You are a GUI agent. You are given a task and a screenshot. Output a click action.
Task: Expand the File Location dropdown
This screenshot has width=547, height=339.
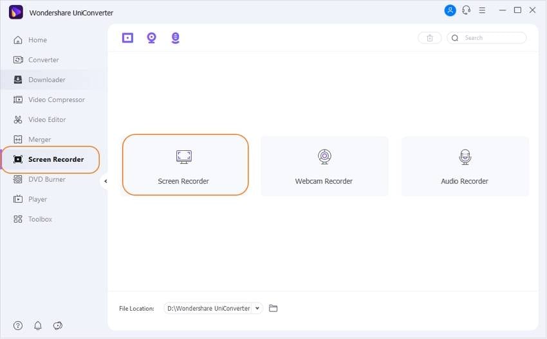pos(257,308)
